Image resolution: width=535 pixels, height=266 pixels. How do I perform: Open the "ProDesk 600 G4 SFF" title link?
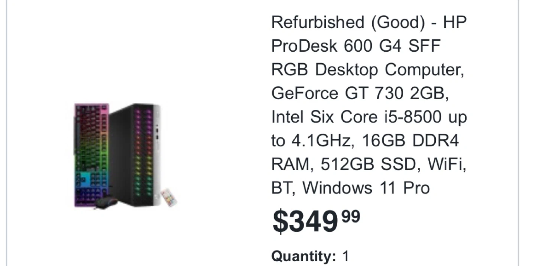pos(356,46)
